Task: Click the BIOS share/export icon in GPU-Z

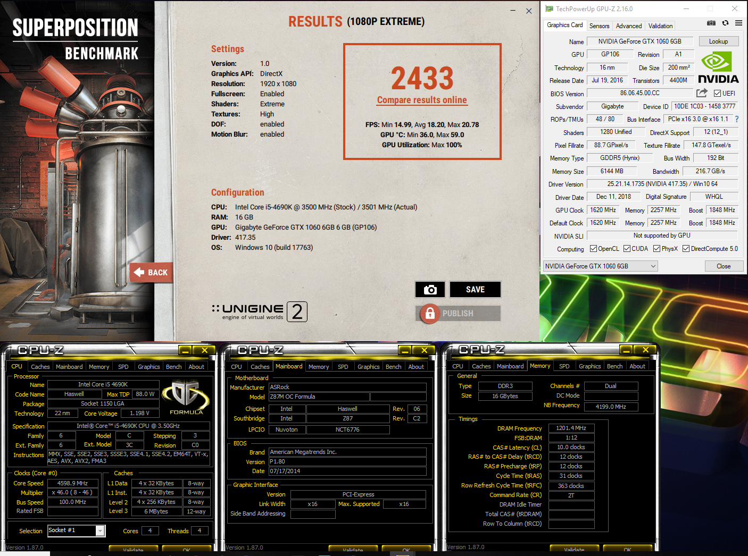Action: [x=702, y=93]
